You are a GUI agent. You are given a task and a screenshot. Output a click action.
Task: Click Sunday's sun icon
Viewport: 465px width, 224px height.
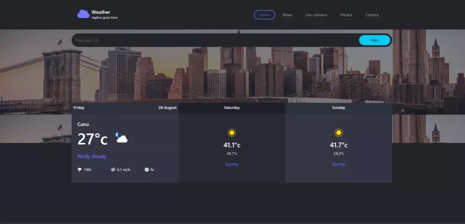point(339,133)
